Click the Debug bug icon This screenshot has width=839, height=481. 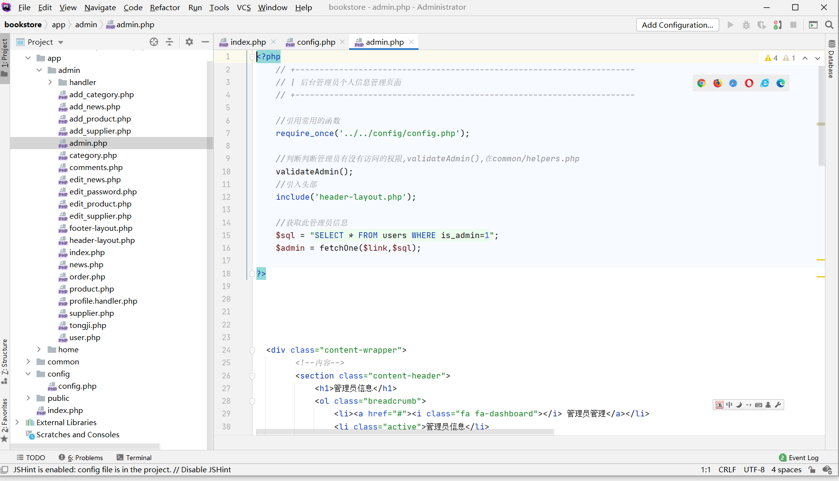coord(746,25)
